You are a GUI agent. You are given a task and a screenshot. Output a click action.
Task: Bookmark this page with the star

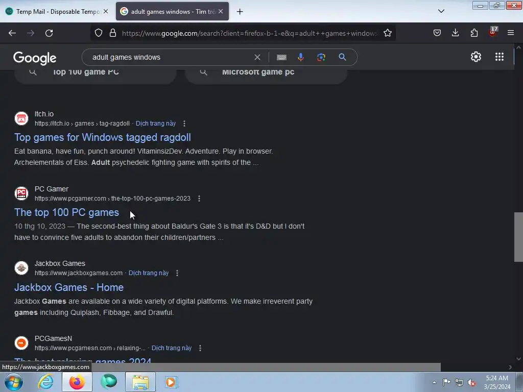point(387,33)
